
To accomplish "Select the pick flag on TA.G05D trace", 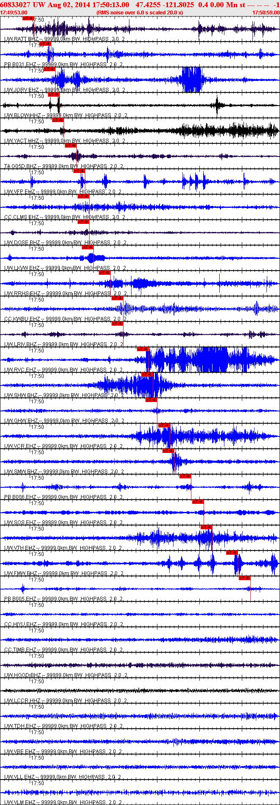I will [x=70, y=145].
